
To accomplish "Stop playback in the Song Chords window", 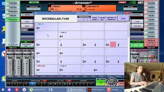I will 123,19.
